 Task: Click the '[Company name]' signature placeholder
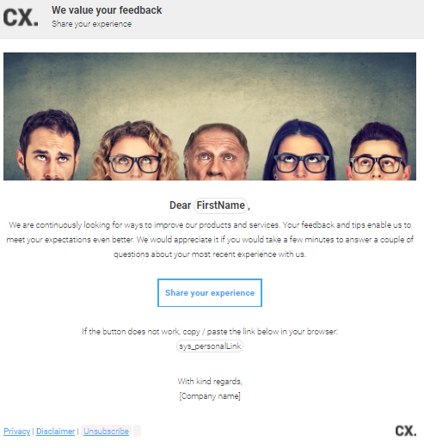pyautogui.click(x=210, y=396)
